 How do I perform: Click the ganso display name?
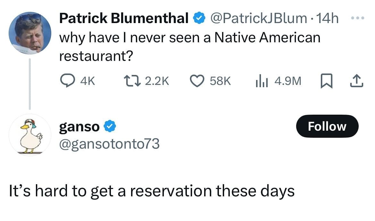(79, 127)
